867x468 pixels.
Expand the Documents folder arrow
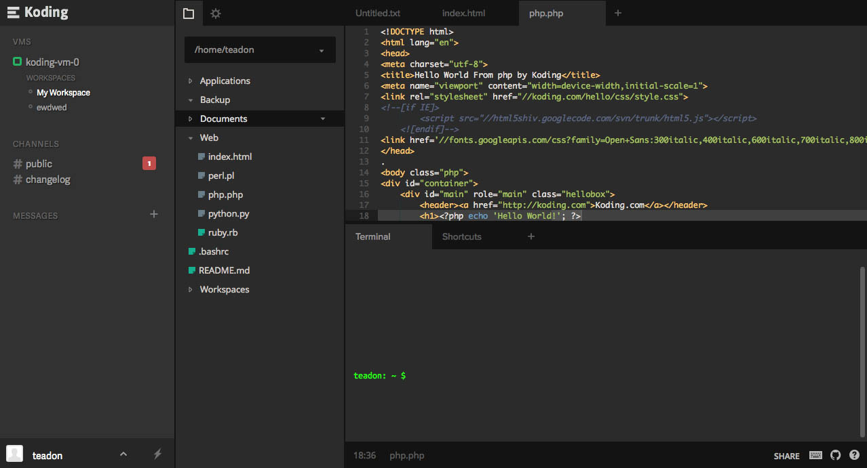pos(190,119)
